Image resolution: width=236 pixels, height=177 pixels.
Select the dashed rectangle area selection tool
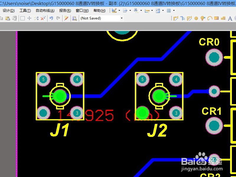pos(23,18)
